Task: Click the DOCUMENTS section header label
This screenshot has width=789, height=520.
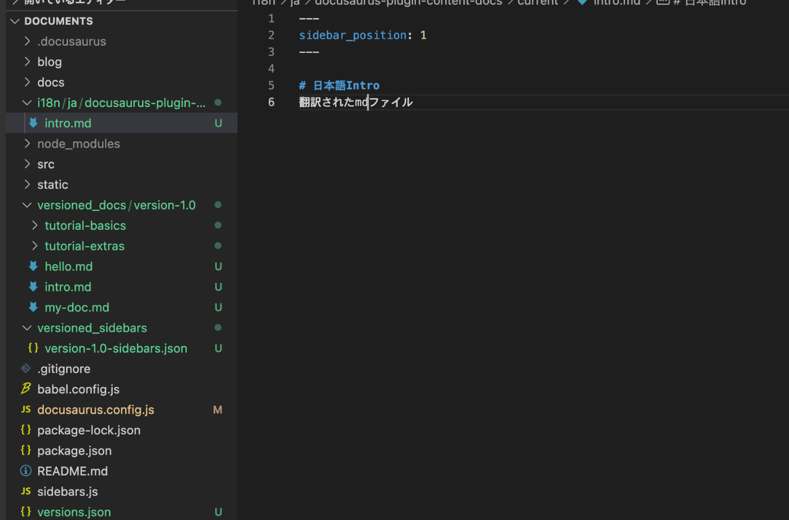Action: coord(59,21)
